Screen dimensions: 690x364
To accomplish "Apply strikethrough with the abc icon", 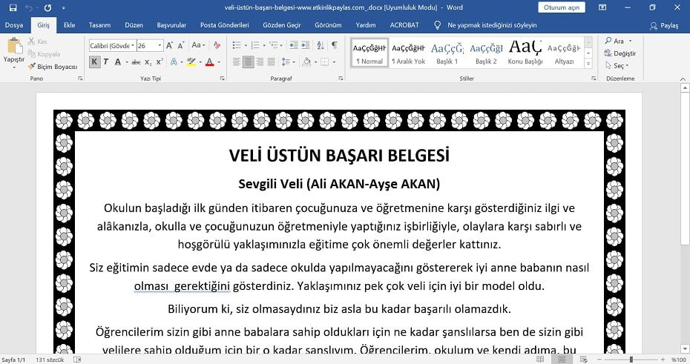I will coord(136,62).
